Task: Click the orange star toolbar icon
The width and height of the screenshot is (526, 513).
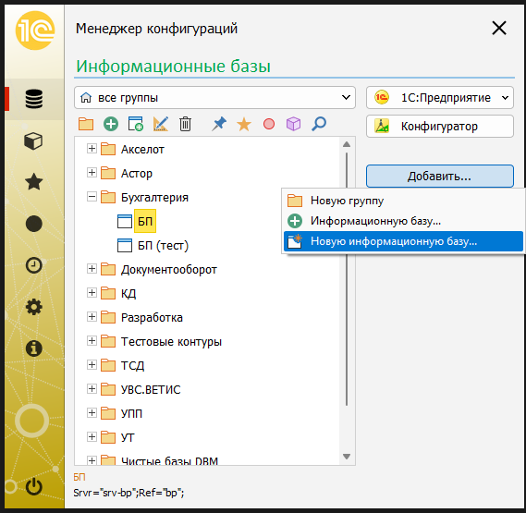Action: pyautogui.click(x=244, y=124)
